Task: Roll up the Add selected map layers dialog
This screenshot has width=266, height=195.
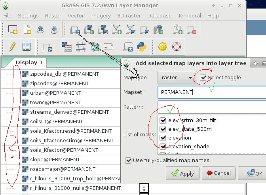Action: 255,63
